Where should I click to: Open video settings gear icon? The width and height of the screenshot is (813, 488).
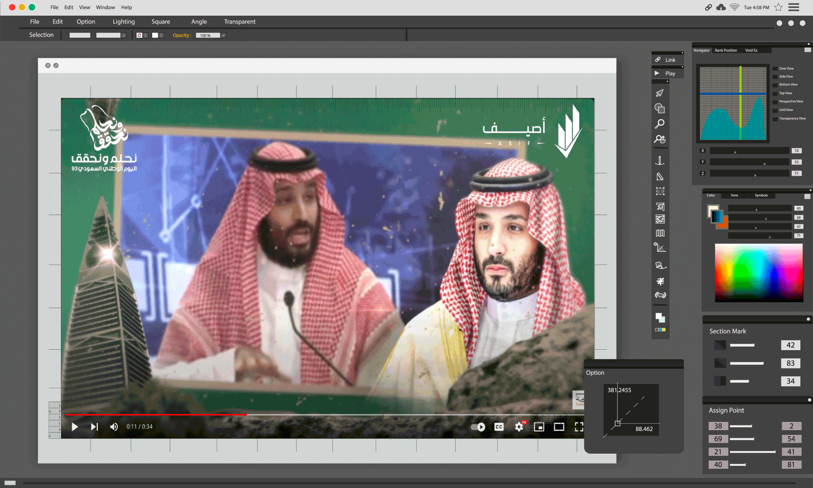(x=519, y=427)
